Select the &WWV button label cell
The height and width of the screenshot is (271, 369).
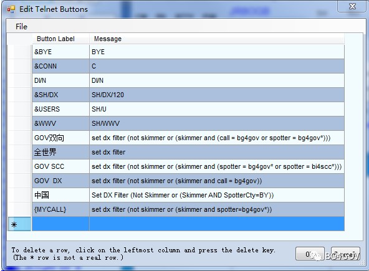coord(60,123)
